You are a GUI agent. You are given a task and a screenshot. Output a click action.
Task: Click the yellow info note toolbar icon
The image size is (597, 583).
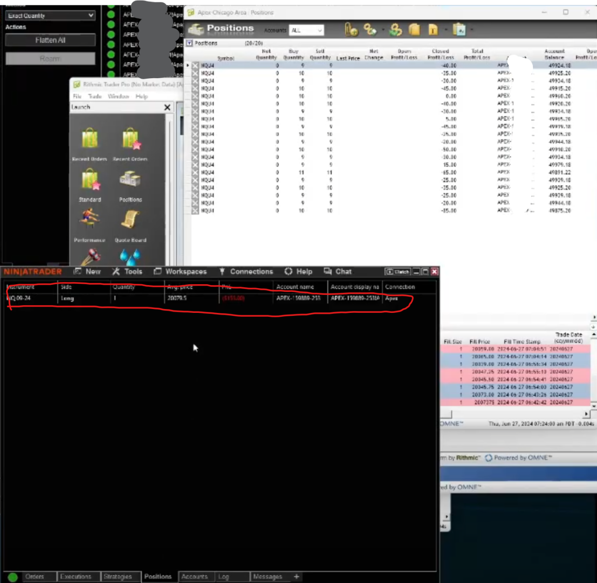tap(433, 30)
